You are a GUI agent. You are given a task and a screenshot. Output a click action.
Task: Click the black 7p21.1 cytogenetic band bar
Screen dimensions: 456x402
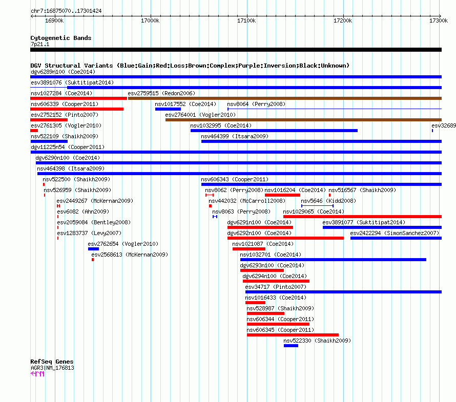pos(236,50)
